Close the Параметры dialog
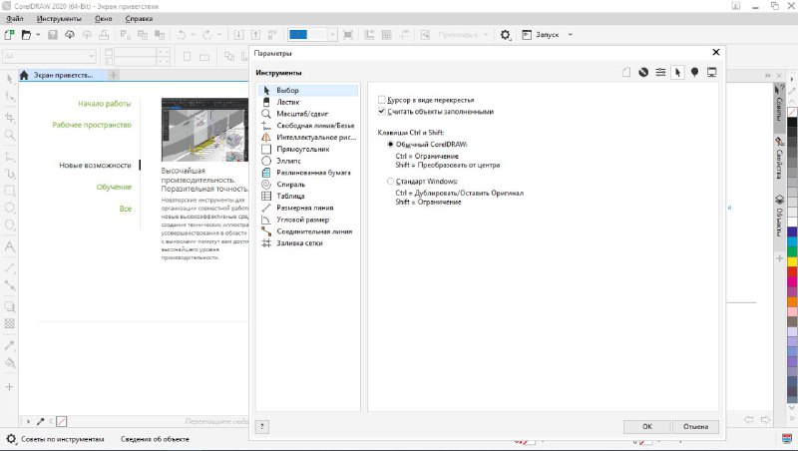This screenshot has height=451, width=798. click(x=716, y=52)
